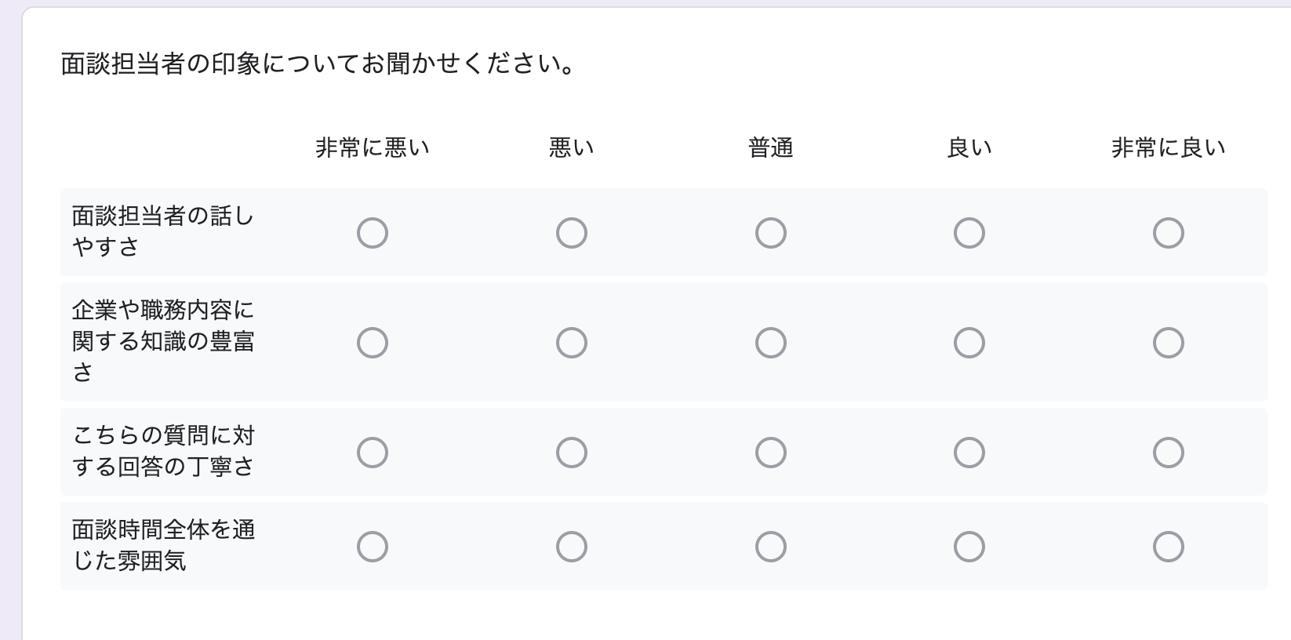Select 良い for こちらの質問に対する回答の丁寧さ

point(970,452)
